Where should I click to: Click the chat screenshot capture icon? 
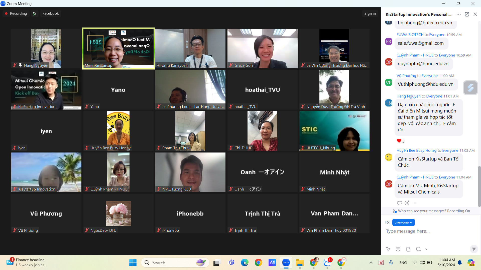[418, 249]
